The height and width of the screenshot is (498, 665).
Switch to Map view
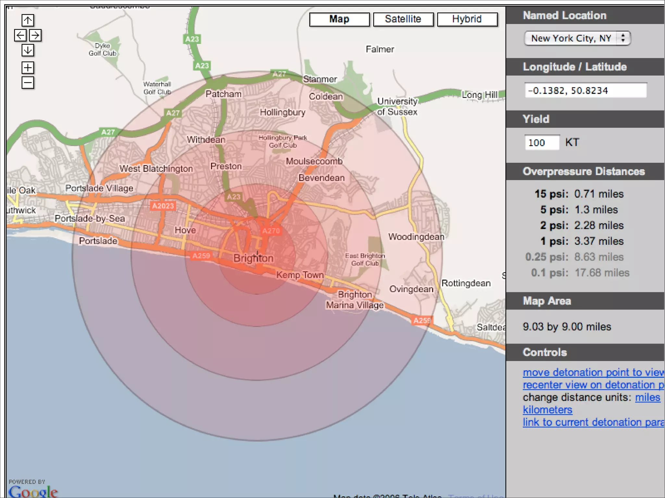click(x=339, y=19)
